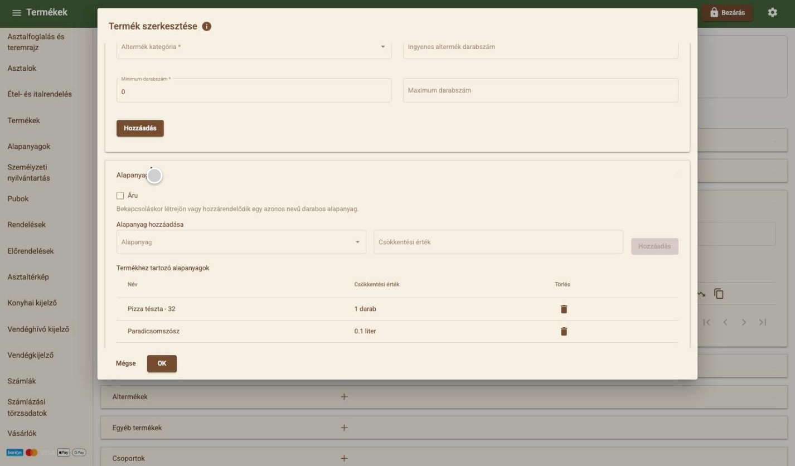Open Asztalok in the sidebar
The height and width of the screenshot is (466, 795).
pyautogui.click(x=22, y=68)
